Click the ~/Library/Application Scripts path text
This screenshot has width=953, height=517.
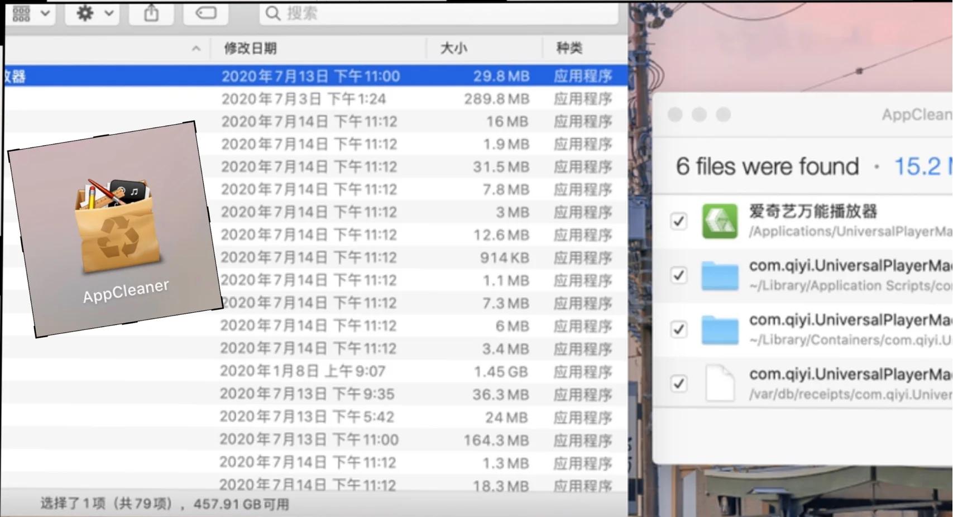coord(851,286)
